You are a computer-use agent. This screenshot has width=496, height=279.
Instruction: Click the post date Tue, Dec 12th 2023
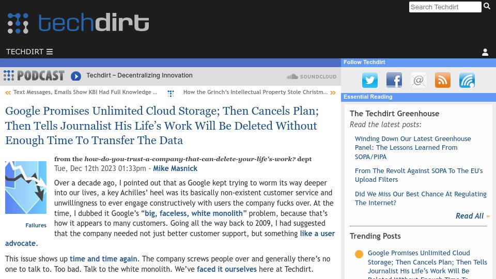(x=100, y=168)
